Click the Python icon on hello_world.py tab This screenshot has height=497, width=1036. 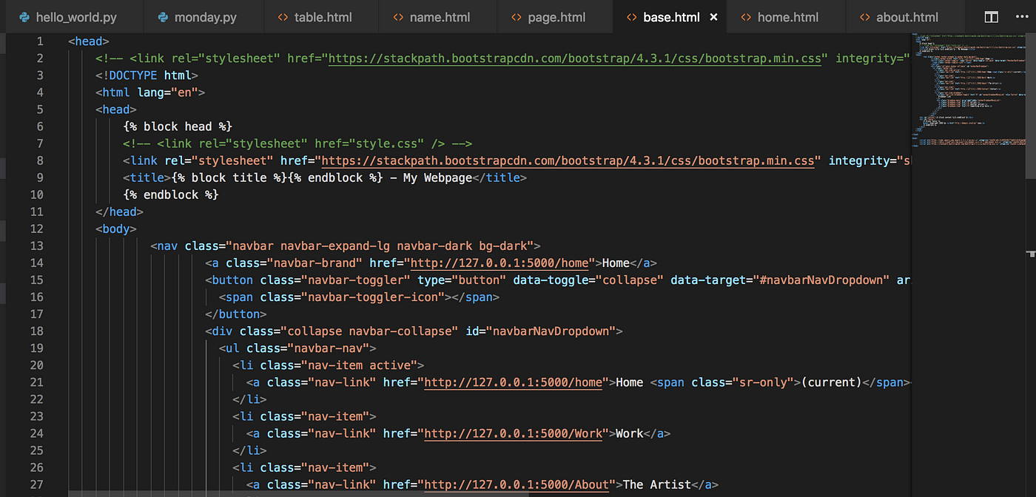coord(24,17)
